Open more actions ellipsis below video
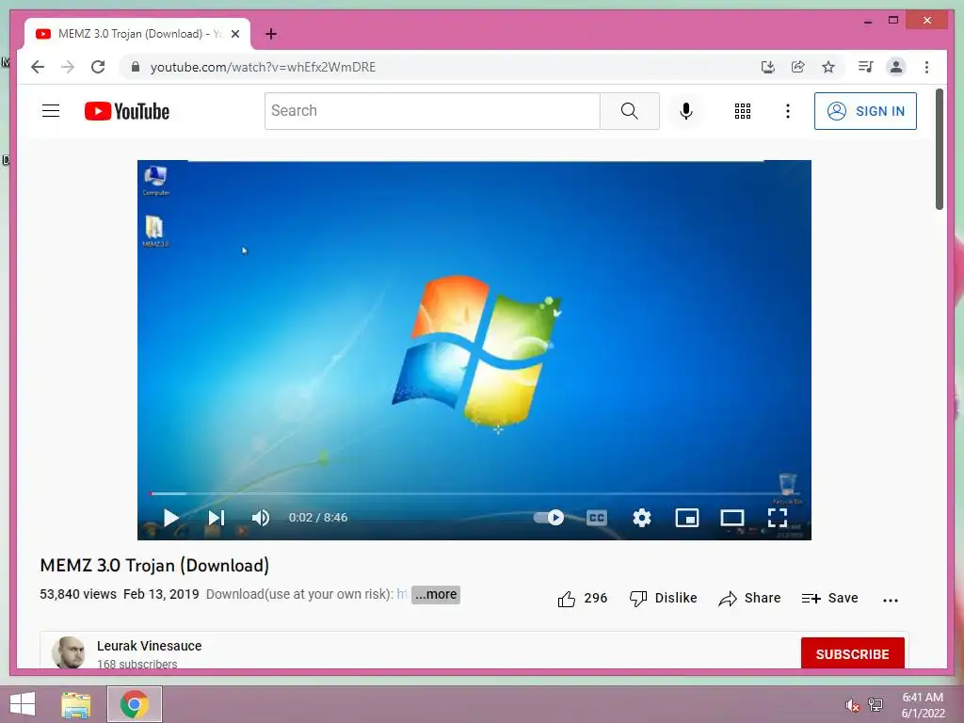This screenshot has height=723, width=964. (x=891, y=600)
